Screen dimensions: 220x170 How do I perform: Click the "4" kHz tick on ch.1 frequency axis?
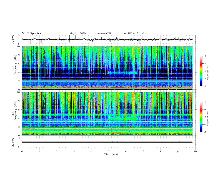[19, 72]
